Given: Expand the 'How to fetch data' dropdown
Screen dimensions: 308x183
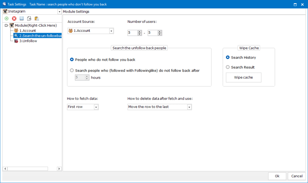Looking at the screenshot, I should (x=96, y=107).
